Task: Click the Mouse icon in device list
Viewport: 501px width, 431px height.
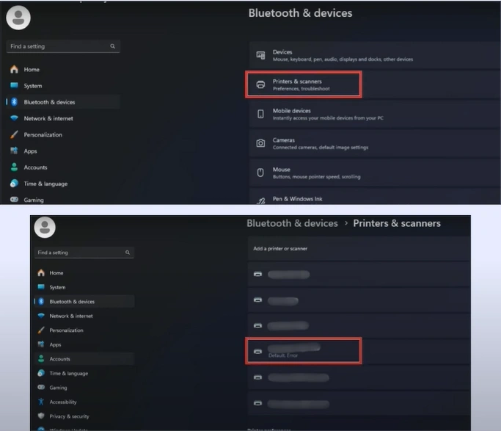Action: point(260,173)
